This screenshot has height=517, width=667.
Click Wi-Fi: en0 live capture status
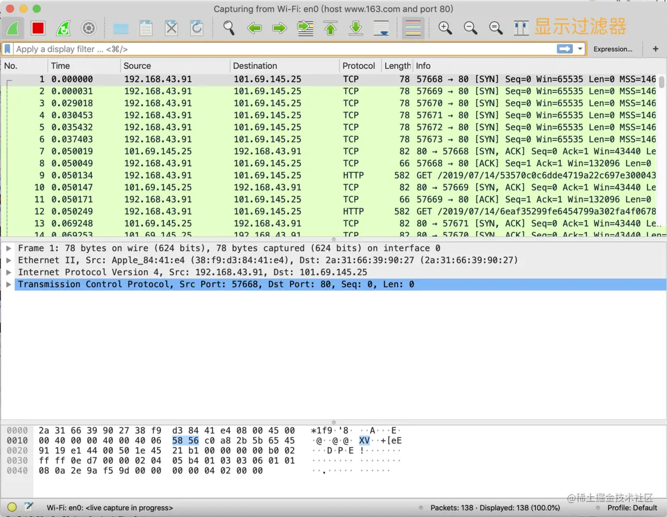pos(110,508)
